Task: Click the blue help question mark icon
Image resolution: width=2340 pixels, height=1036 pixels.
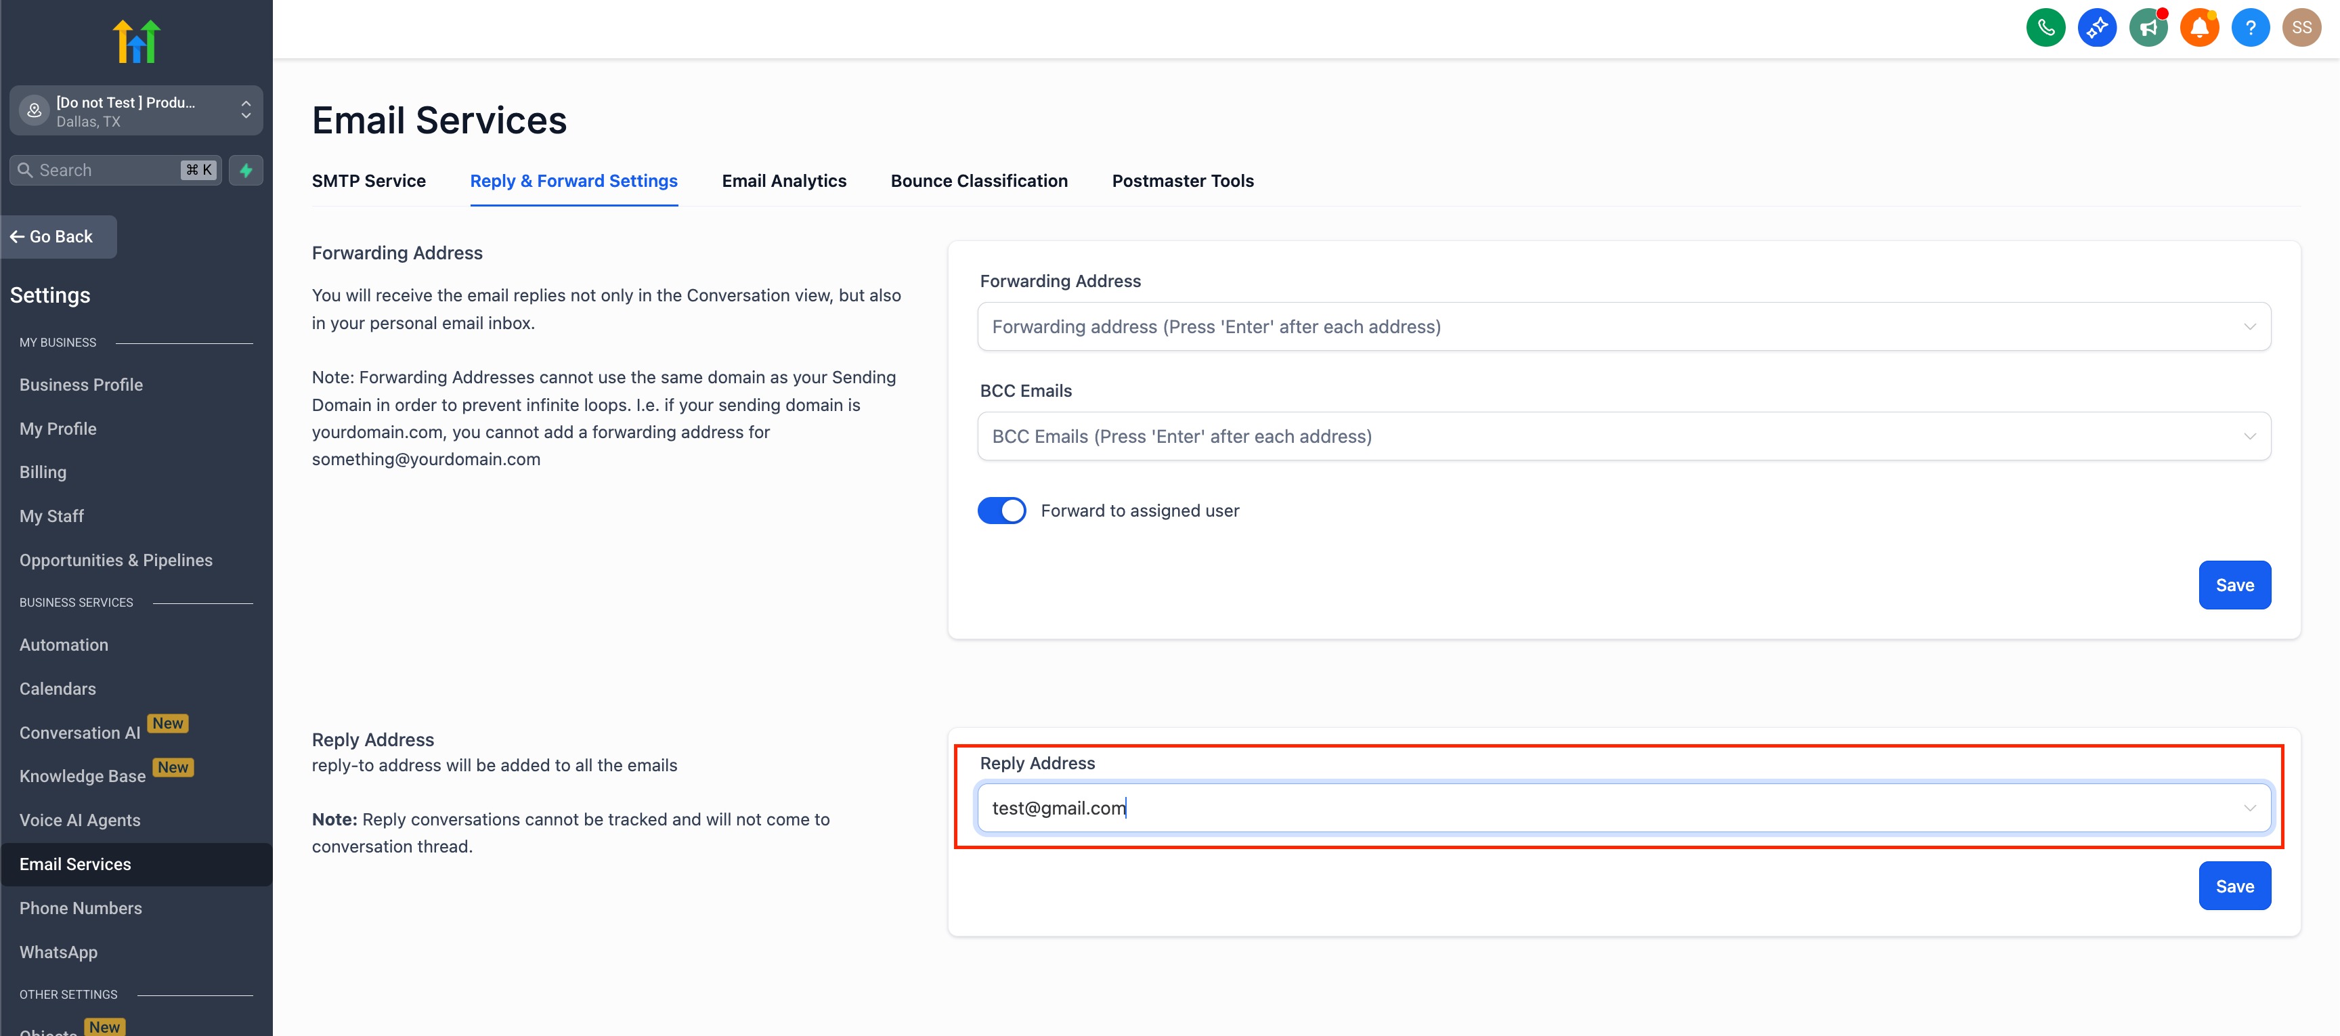Action: click(2250, 27)
